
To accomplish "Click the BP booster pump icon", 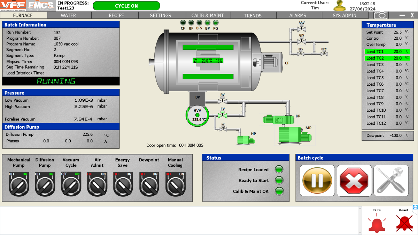I will 279,119.
